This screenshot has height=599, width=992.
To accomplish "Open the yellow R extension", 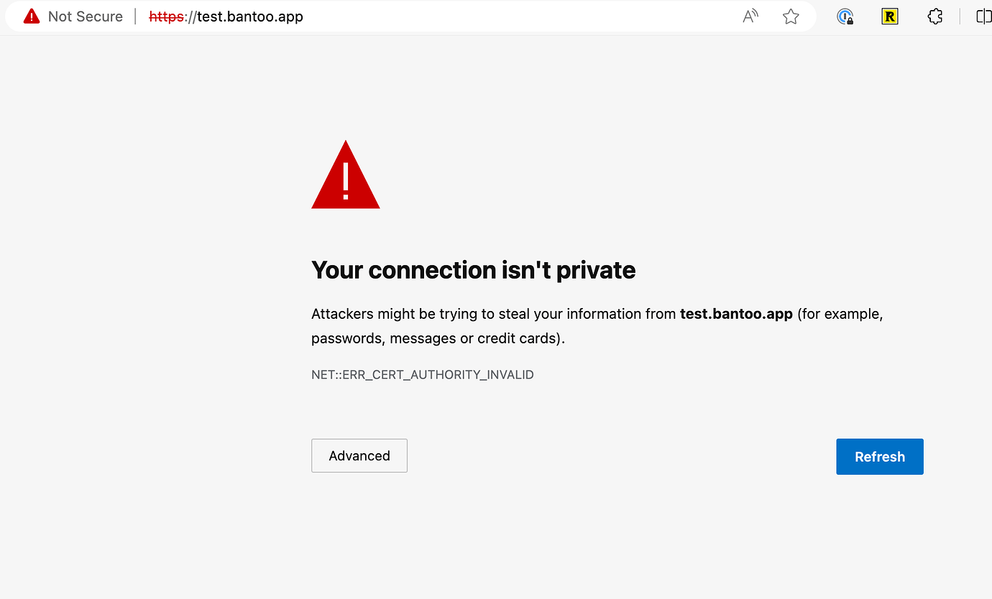I will 890,16.
